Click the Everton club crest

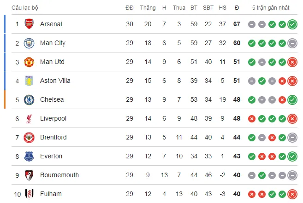click(29, 156)
